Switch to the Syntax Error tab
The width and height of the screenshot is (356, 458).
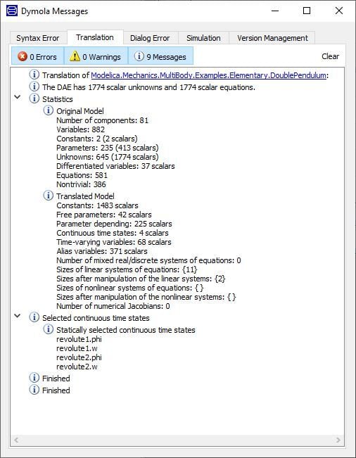coord(38,38)
